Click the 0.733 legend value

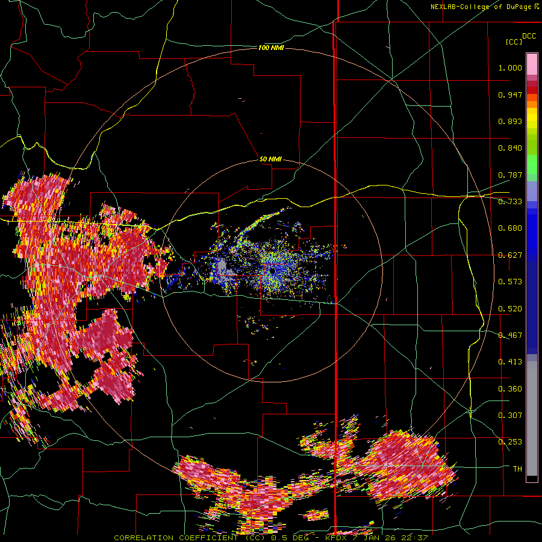coord(510,202)
